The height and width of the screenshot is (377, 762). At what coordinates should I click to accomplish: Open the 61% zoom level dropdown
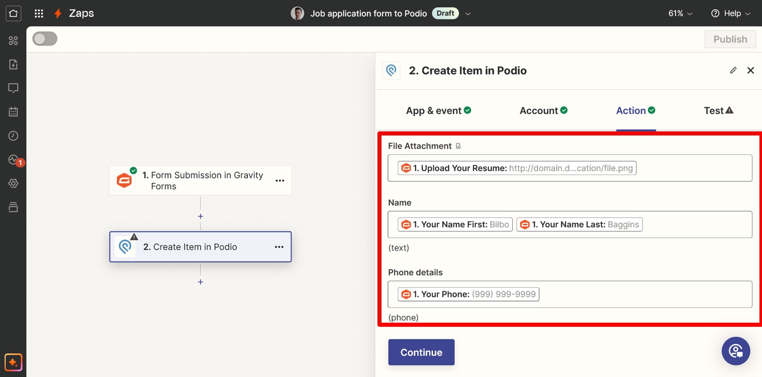(x=680, y=13)
